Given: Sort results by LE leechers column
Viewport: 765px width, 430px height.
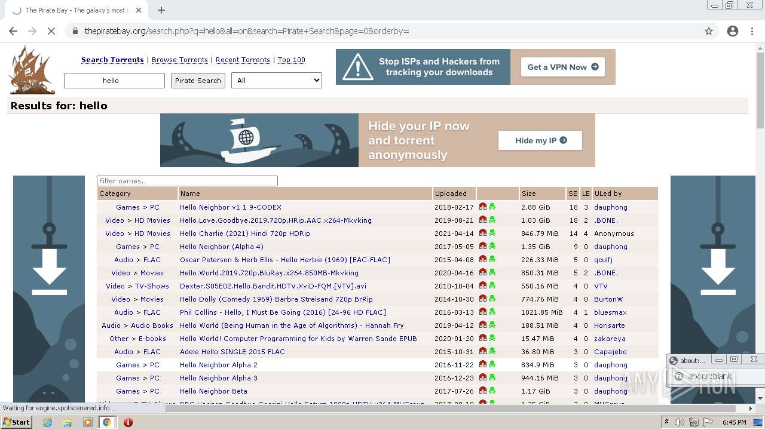Looking at the screenshot, I should pyautogui.click(x=586, y=193).
